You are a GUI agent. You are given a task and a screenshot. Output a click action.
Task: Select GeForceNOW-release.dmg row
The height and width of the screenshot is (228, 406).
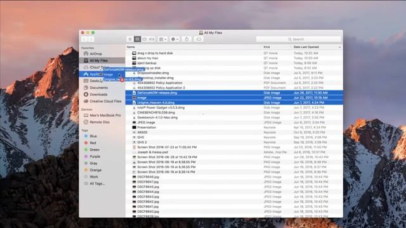point(234,92)
